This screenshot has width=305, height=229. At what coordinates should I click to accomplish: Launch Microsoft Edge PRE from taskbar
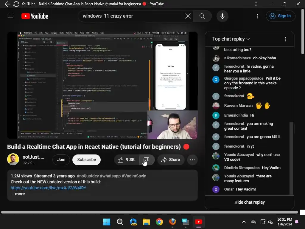[133, 222]
